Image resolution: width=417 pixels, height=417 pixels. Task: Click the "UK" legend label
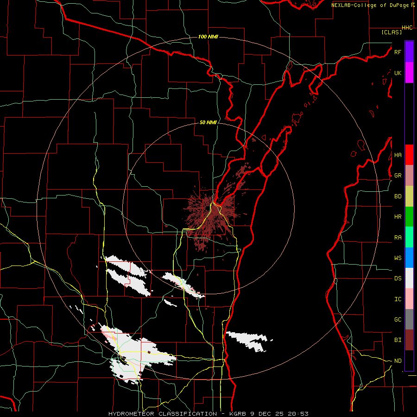(x=398, y=73)
